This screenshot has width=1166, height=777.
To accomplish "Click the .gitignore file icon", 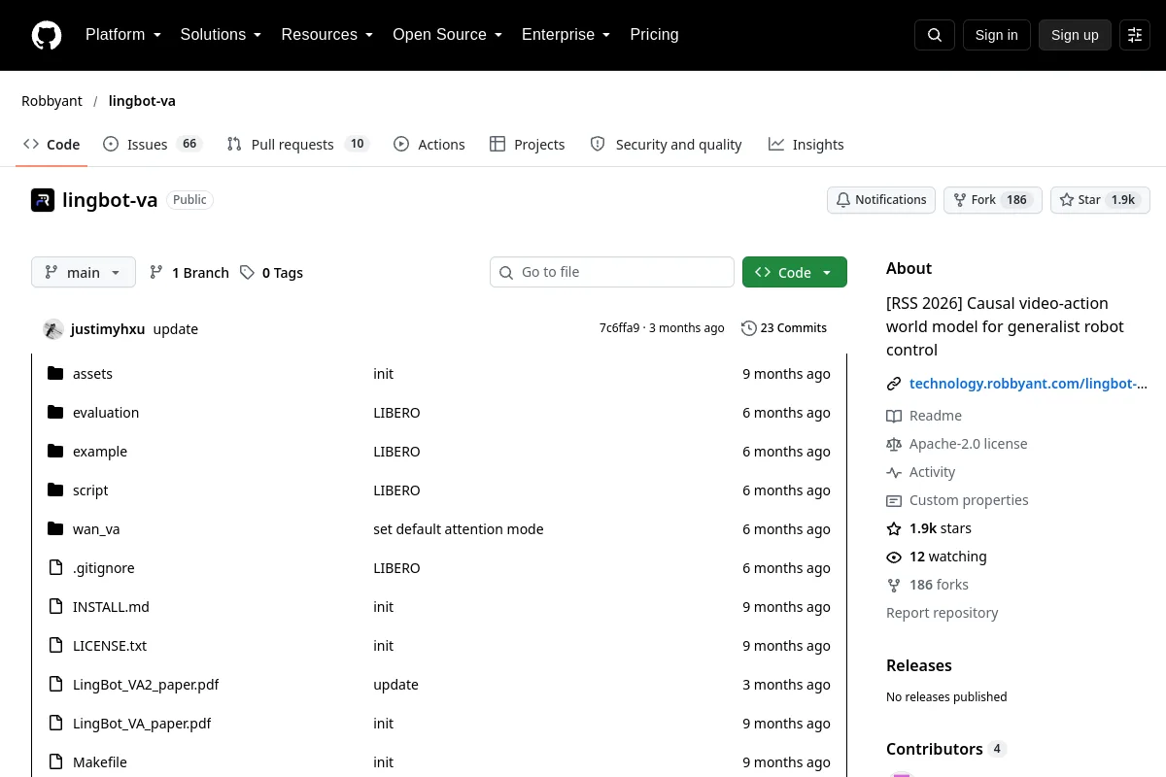I will coord(55,568).
